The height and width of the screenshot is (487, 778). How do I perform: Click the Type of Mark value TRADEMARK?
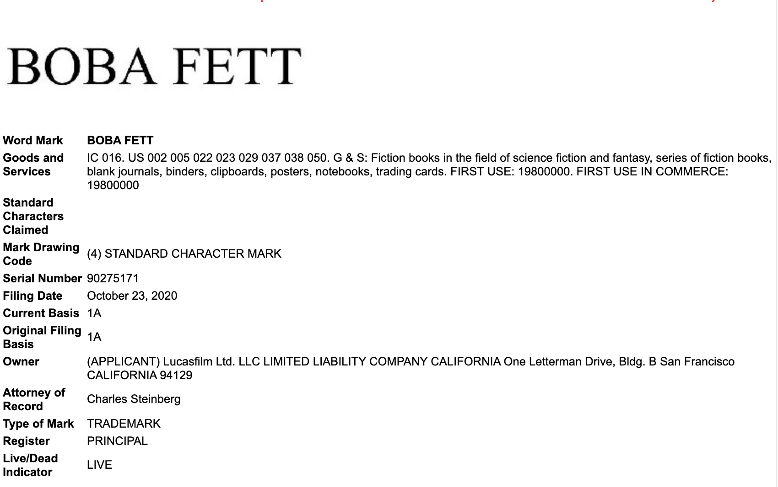(124, 423)
